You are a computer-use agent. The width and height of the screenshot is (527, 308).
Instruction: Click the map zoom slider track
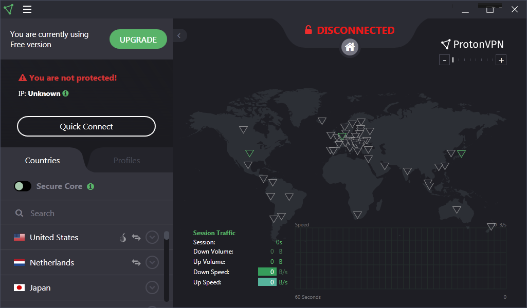pos(473,60)
